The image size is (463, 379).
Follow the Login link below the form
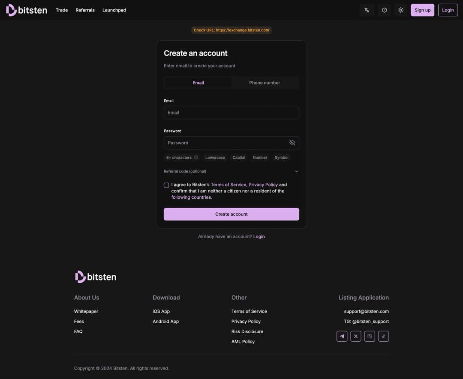pos(259,236)
